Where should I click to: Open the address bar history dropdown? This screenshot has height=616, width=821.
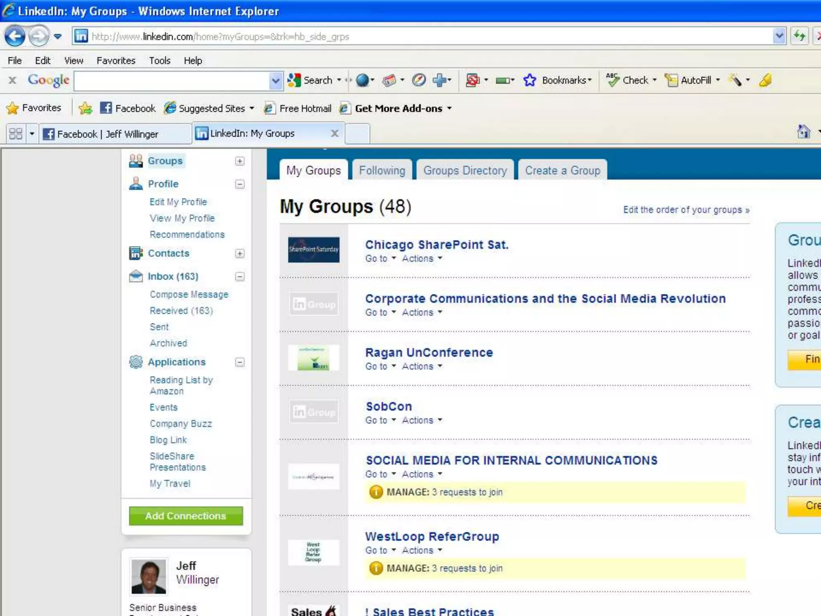(779, 36)
